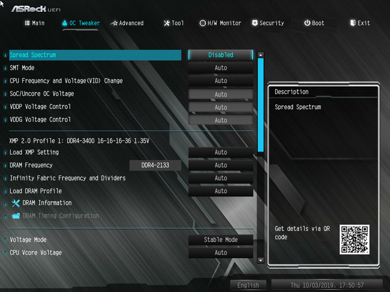390x292 pixels.
Task: Click the OC Tweaker rocket icon
Action: coord(64,23)
